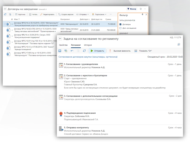The width and height of the screenshot is (190, 145).
Task: Open view settings icon beside Фильтр button
Action: point(141,9)
